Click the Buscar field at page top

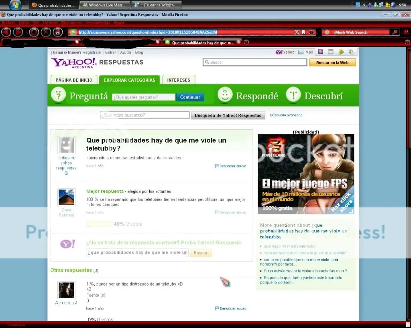255,62
